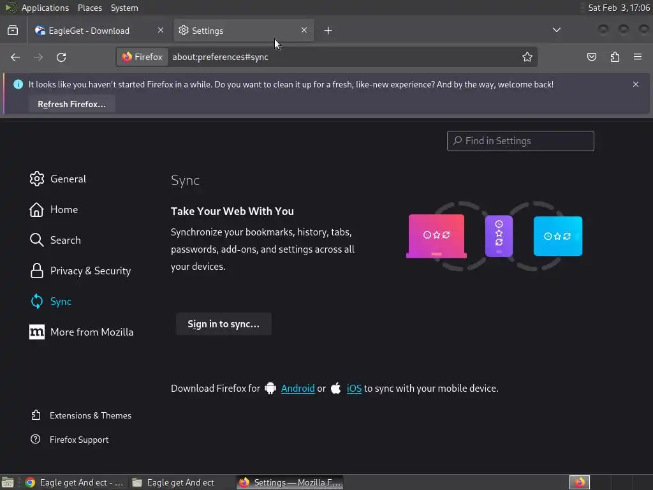This screenshot has height=490, width=653.
Task: Open the Extensions puzzle icon in toolbar
Action: tap(615, 57)
